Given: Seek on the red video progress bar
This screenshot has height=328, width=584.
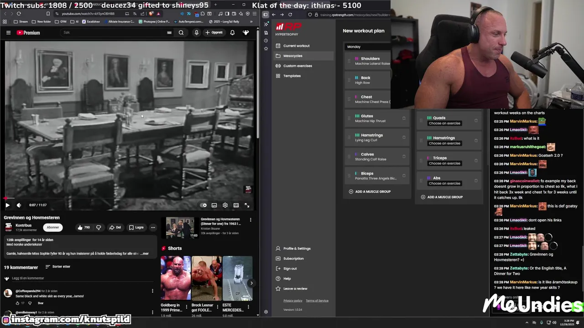Looking at the screenshot, I should pos(129,198).
